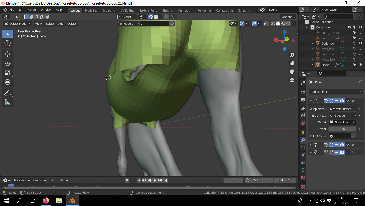Click the Vertex Group input field
365x206 pixels.
pos(340,136)
